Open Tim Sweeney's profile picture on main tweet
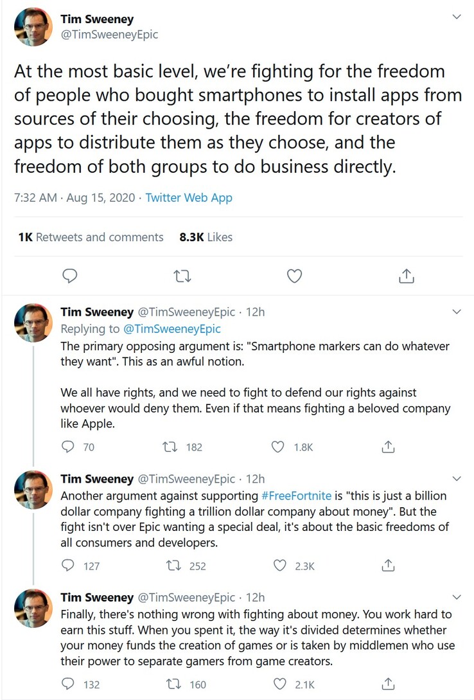Image resolution: width=474 pixels, height=700 pixels. (x=33, y=27)
